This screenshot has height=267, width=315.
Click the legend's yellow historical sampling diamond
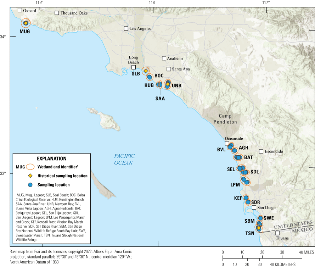pyautogui.click(x=30, y=176)
